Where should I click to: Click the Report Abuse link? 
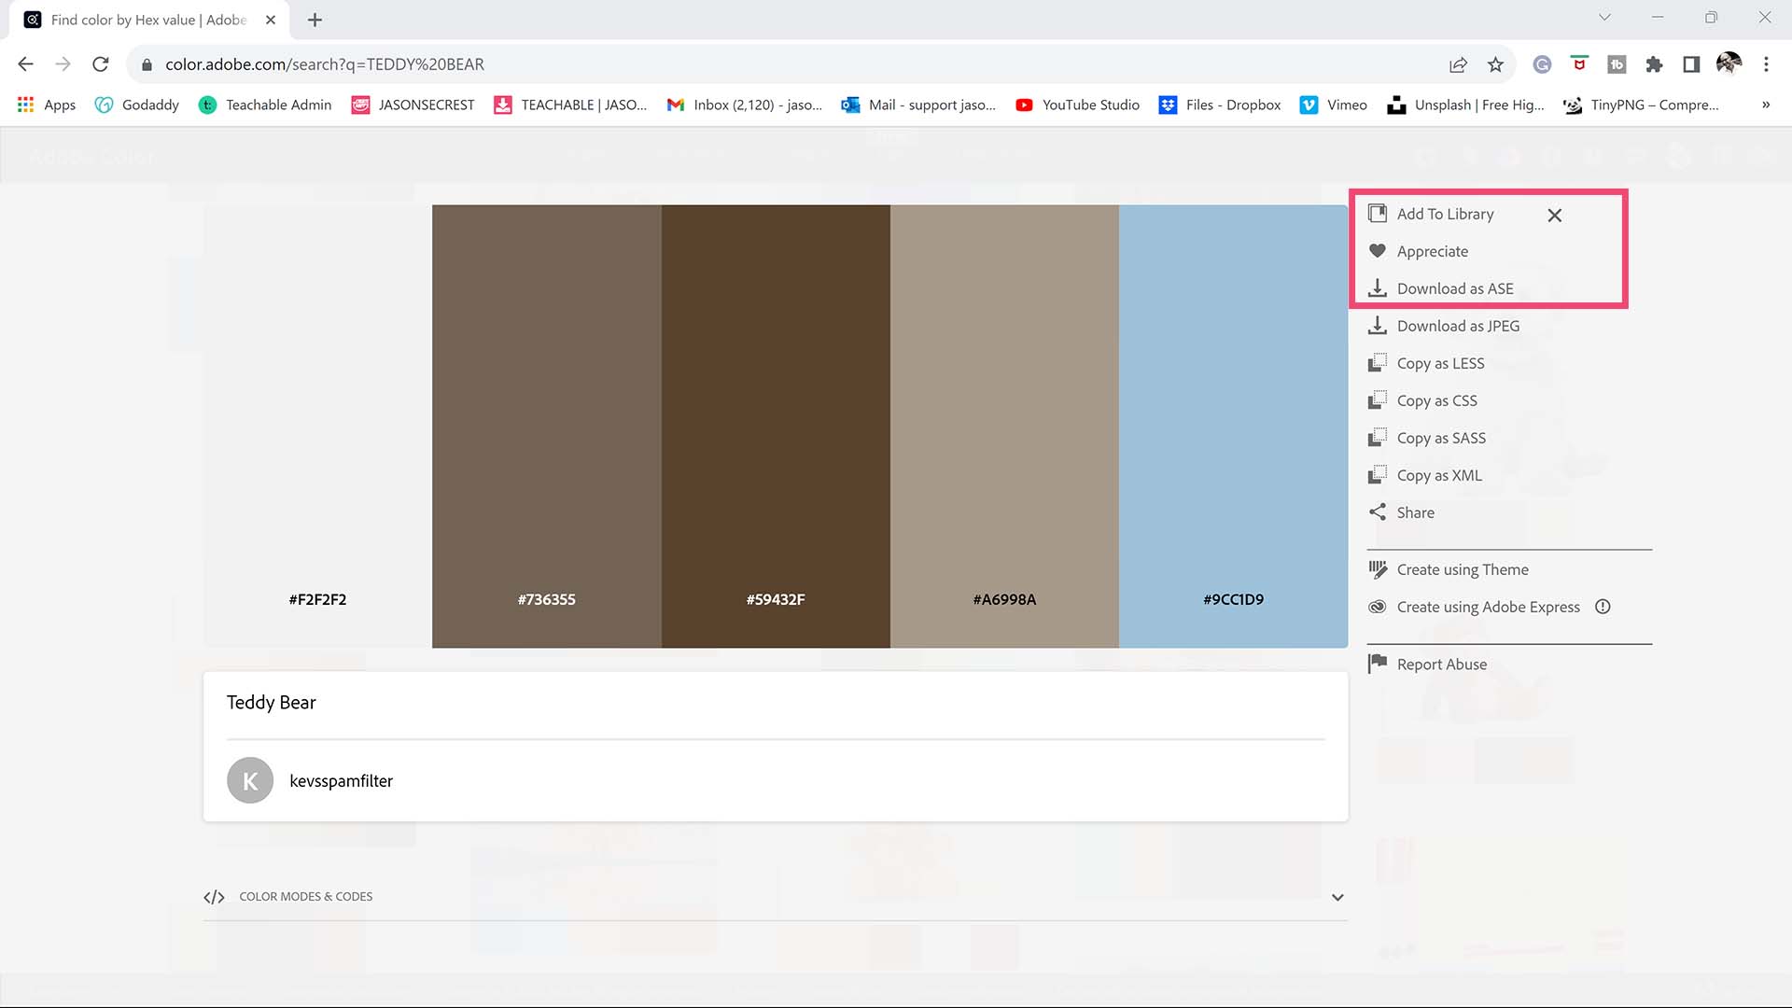[1441, 664]
